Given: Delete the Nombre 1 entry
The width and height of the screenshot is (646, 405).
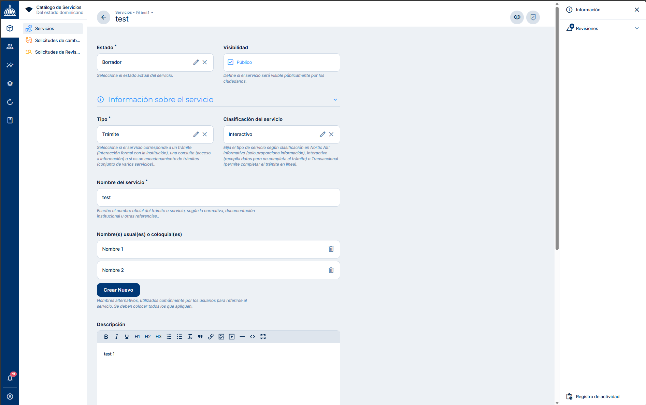Looking at the screenshot, I should pos(331,249).
